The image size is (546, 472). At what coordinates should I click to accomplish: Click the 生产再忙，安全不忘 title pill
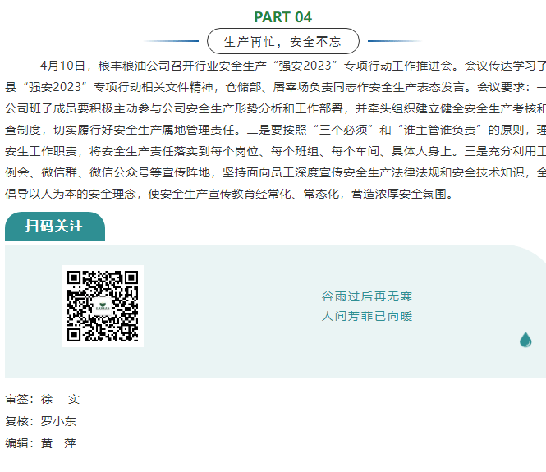[282, 41]
